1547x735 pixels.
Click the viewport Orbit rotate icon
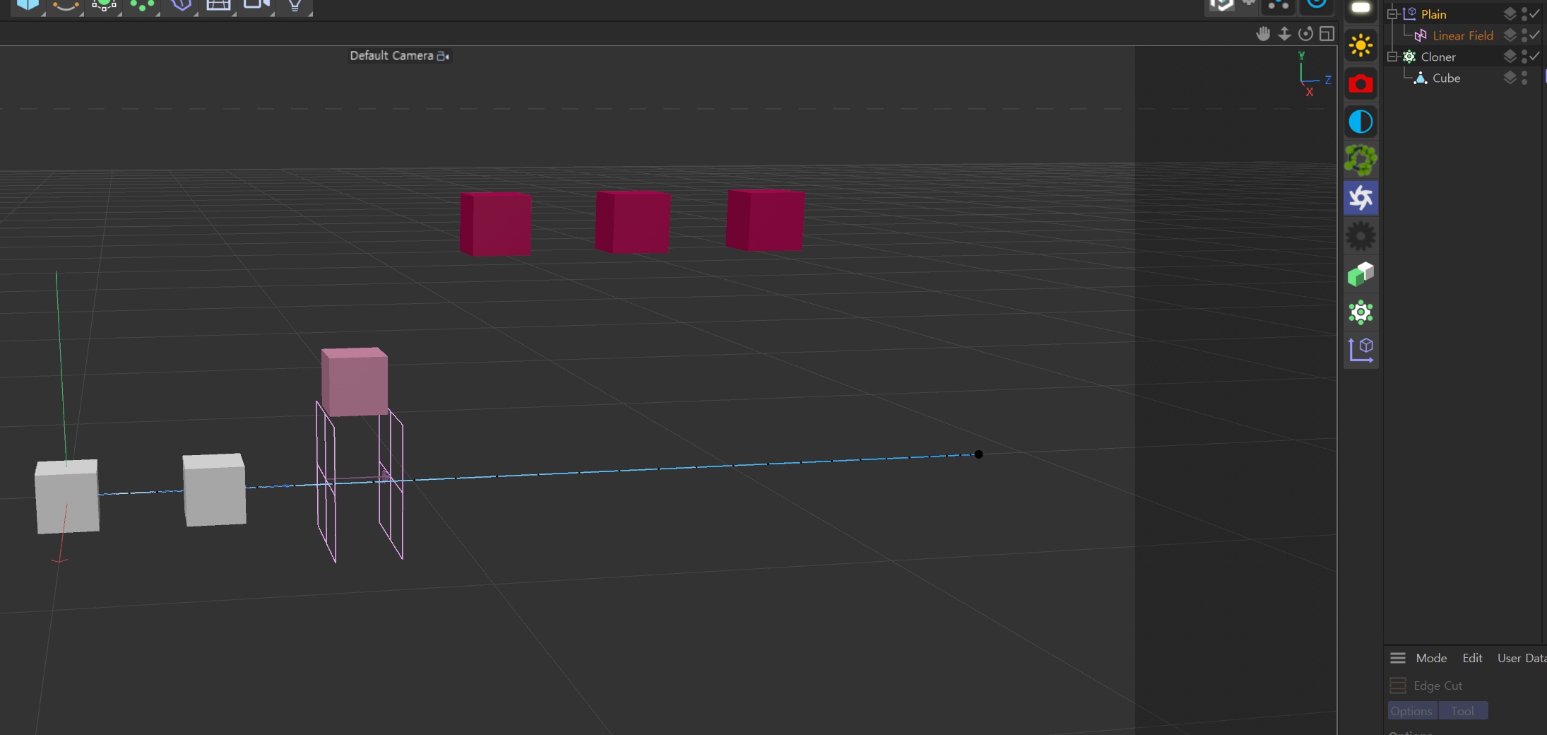[1305, 33]
